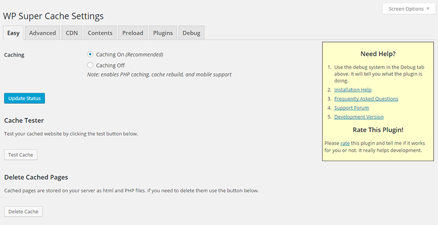Viewport: 438px width, 225px height.
Task: Click the 'Caching On (Recommended)' label text
Action: click(x=129, y=55)
